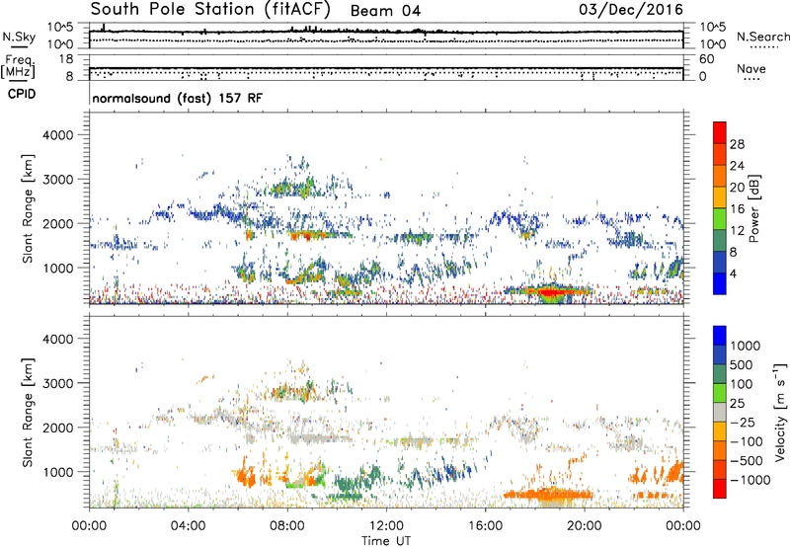
Task: Click the '20:00' time axis label
Action: tap(584, 526)
